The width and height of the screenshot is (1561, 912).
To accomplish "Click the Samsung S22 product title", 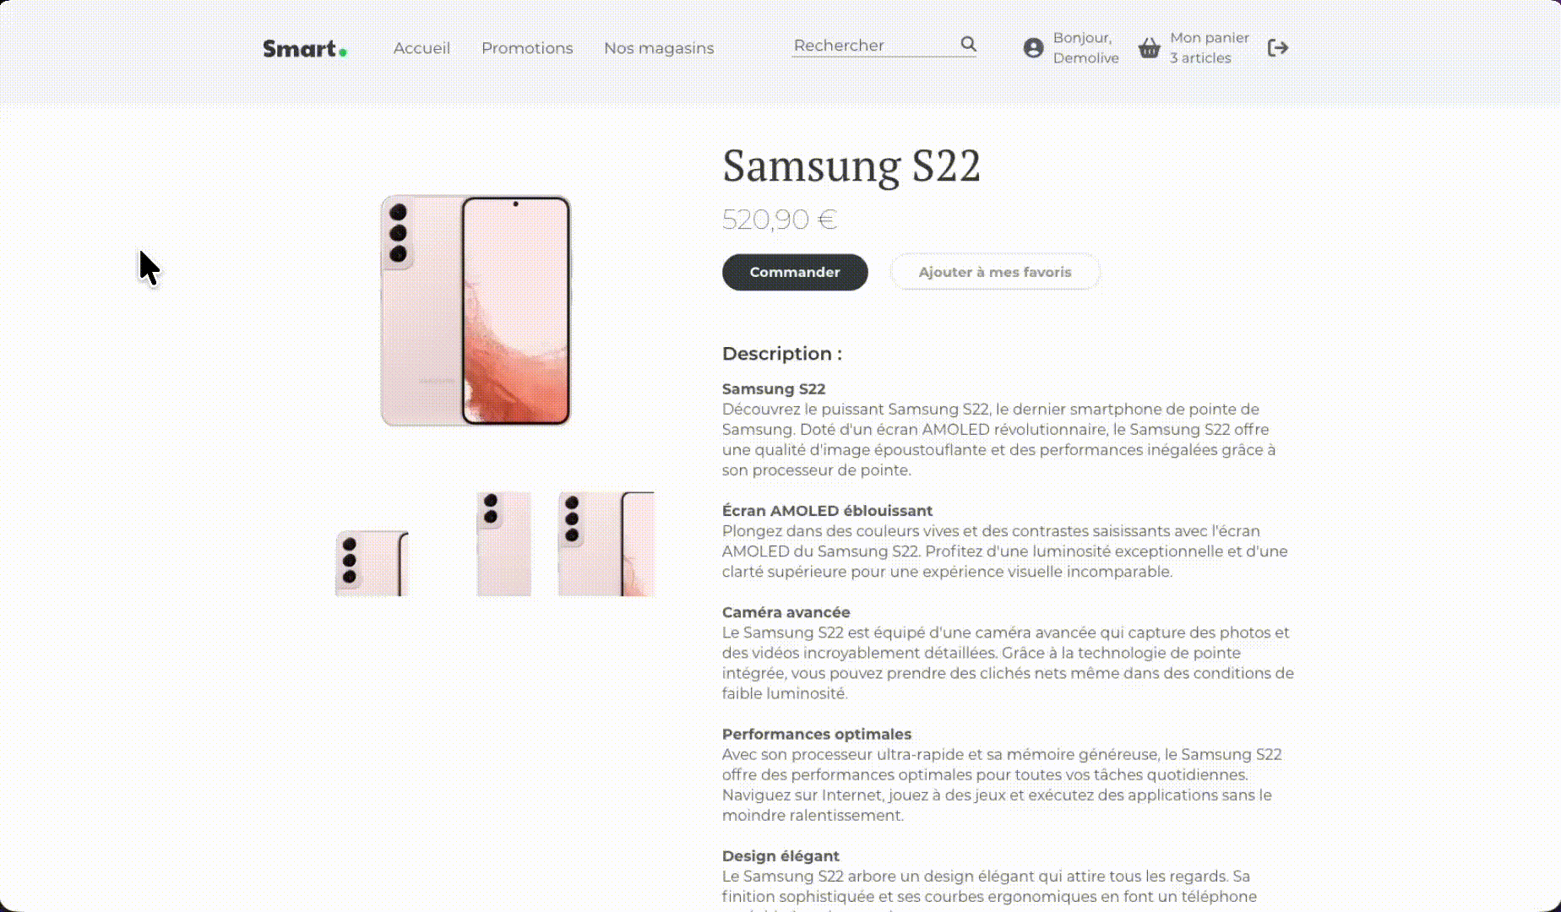I will click(851, 165).
